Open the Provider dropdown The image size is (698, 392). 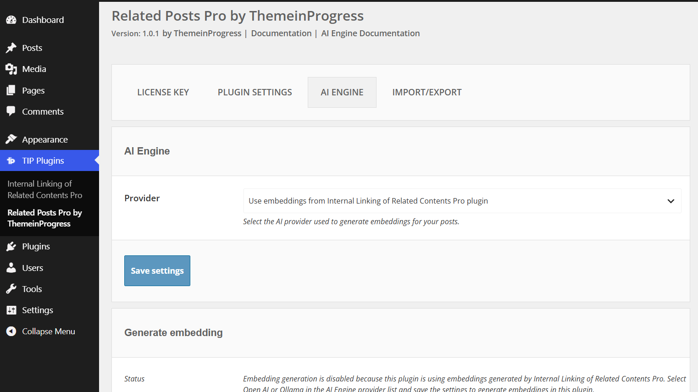(x=462, y=201)
